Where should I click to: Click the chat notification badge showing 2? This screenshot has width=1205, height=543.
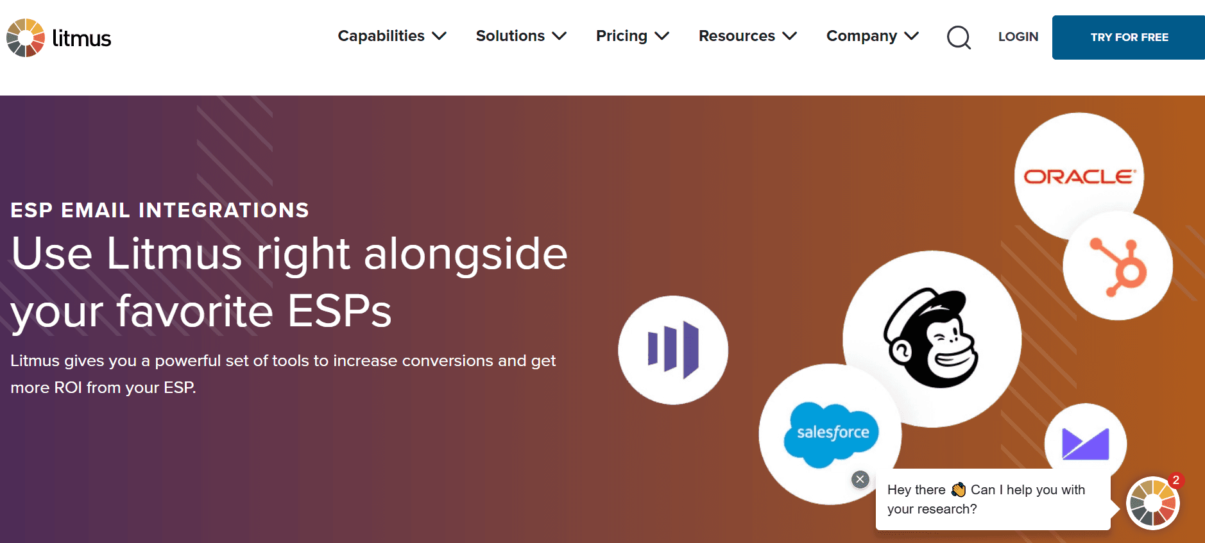pyautogui.click(x=1175, y=480)
